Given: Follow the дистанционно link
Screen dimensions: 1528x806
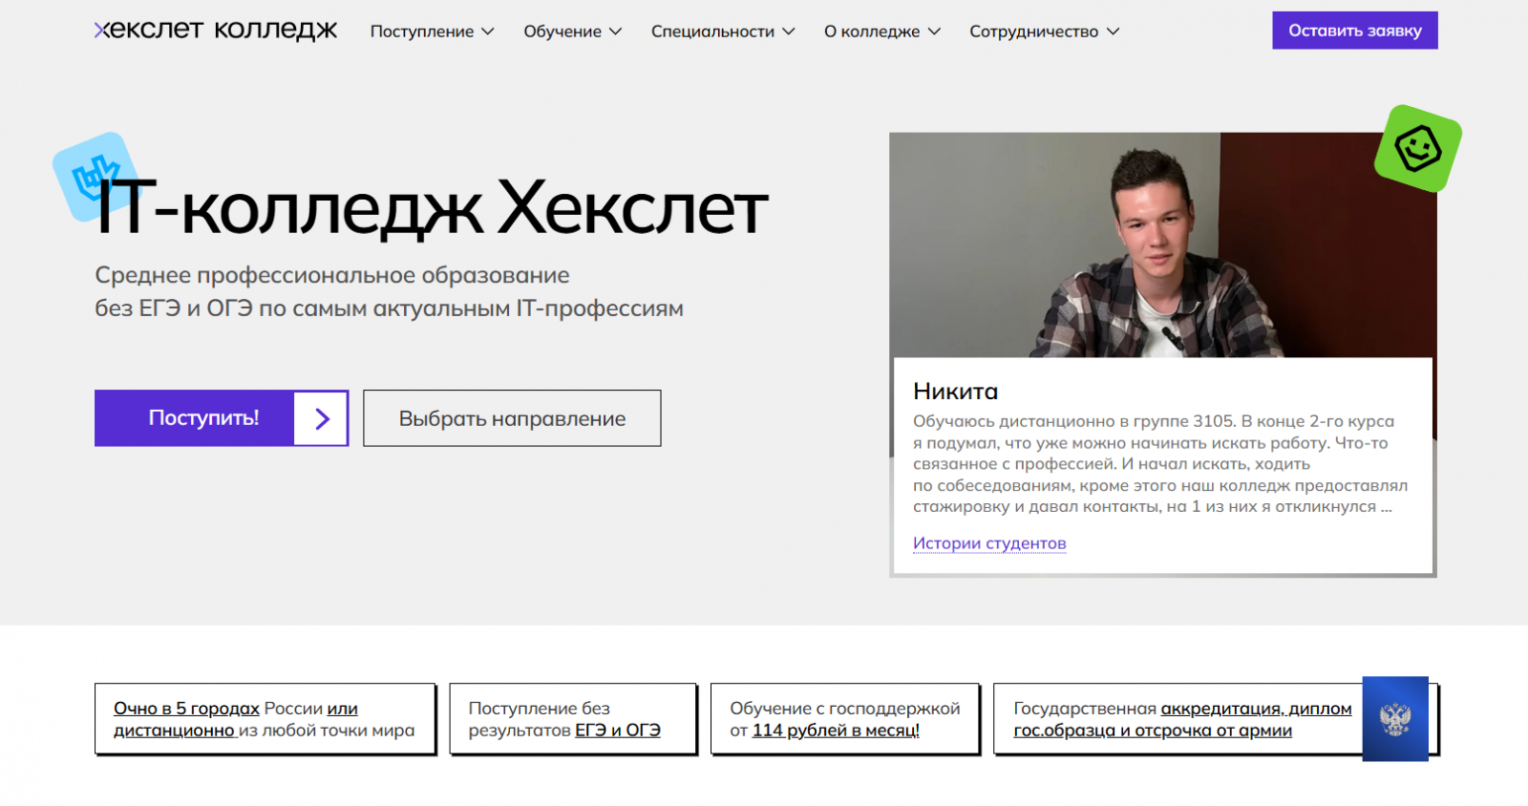Looking at the screenshot, I should pos(174,731).
